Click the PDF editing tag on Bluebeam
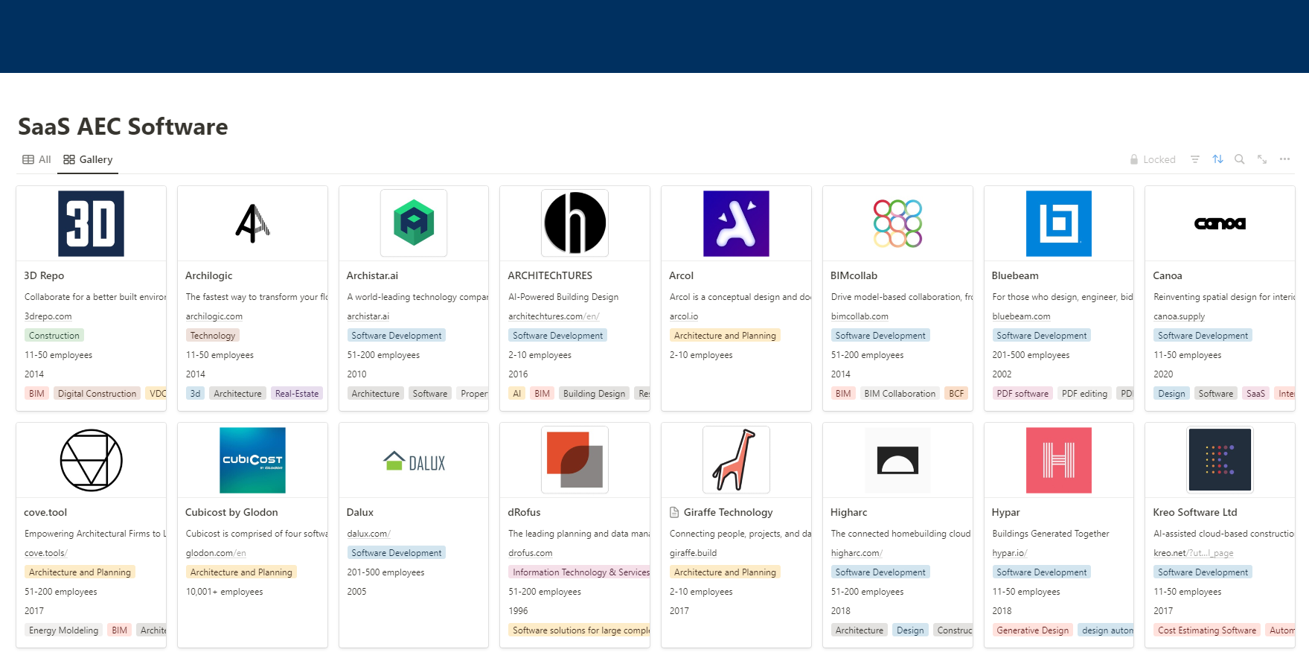 1084,394
